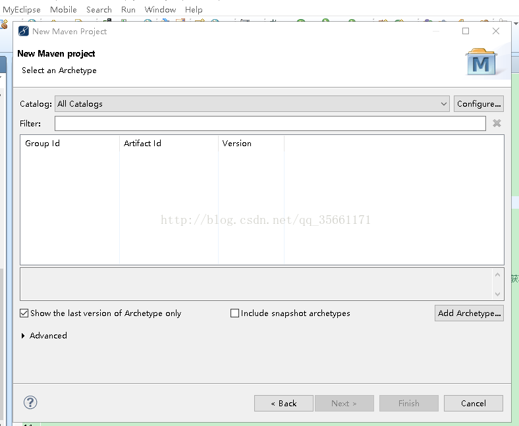Maximize the New Maven Project dialog

466,31
